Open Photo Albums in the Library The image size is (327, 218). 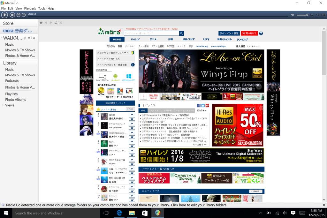coord(16,100)
